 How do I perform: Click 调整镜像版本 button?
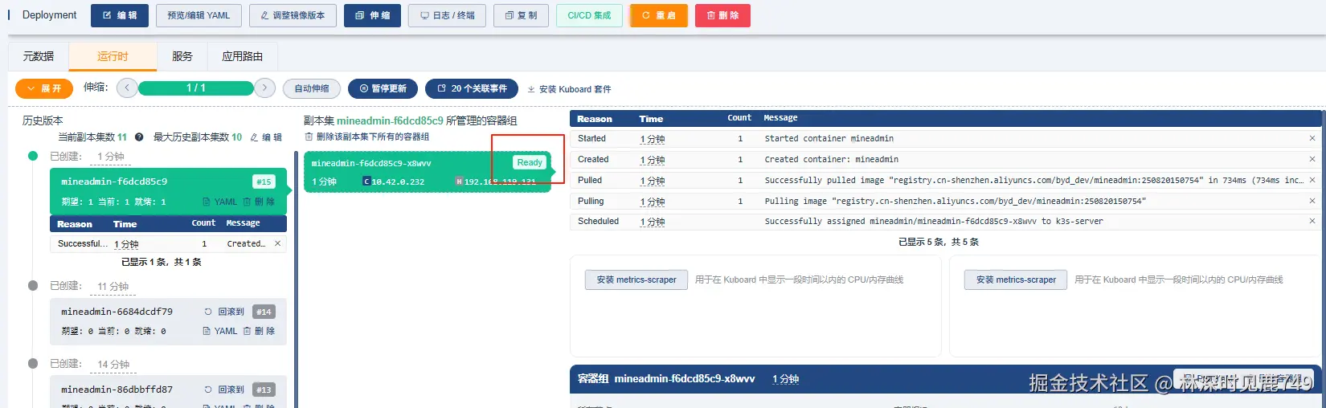(293, 15)
